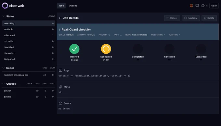This screenshot has width=221, height=126.
Task: Click the Pball.ObanScheduler job title
Action: pos(76,30)
